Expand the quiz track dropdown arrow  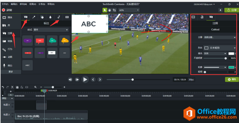pos(12,98)
